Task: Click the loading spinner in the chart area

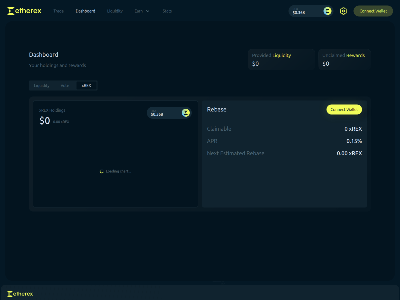Action: coord(102,171)
